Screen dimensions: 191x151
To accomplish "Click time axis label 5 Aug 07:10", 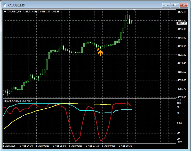I will pos(92,146).
